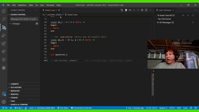Click the tut branch in status bar
Image resolution: width=199 pixels, height=112 pixels.
5,108
